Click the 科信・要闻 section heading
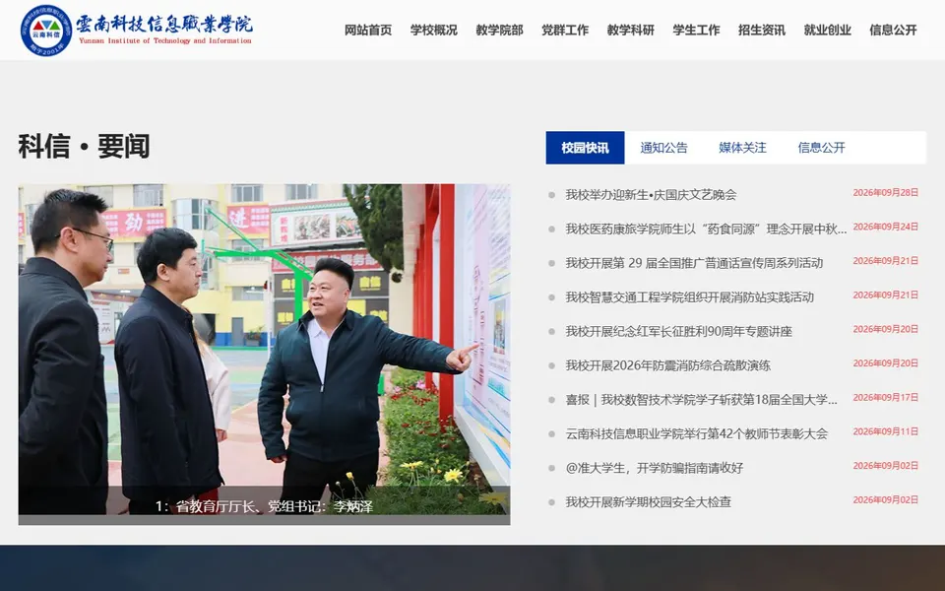Image resolution: width=945 pixels, height=591 pixels. [x=84, y=147]
